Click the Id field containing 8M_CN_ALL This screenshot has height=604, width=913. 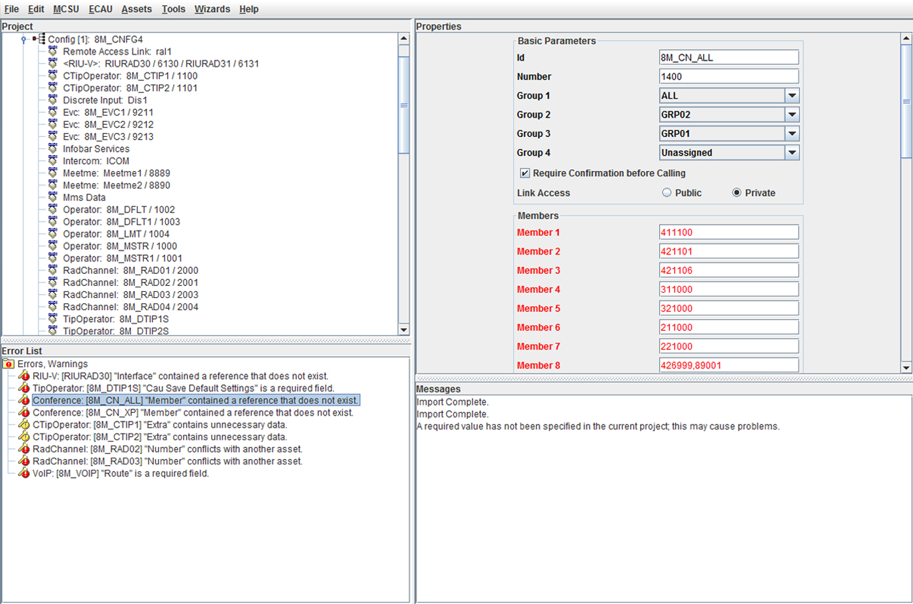[x=729, y=57]
